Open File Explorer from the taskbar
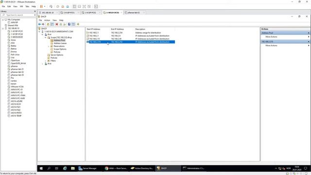Viewport: 311px width, 175px height. click(73, 168)
